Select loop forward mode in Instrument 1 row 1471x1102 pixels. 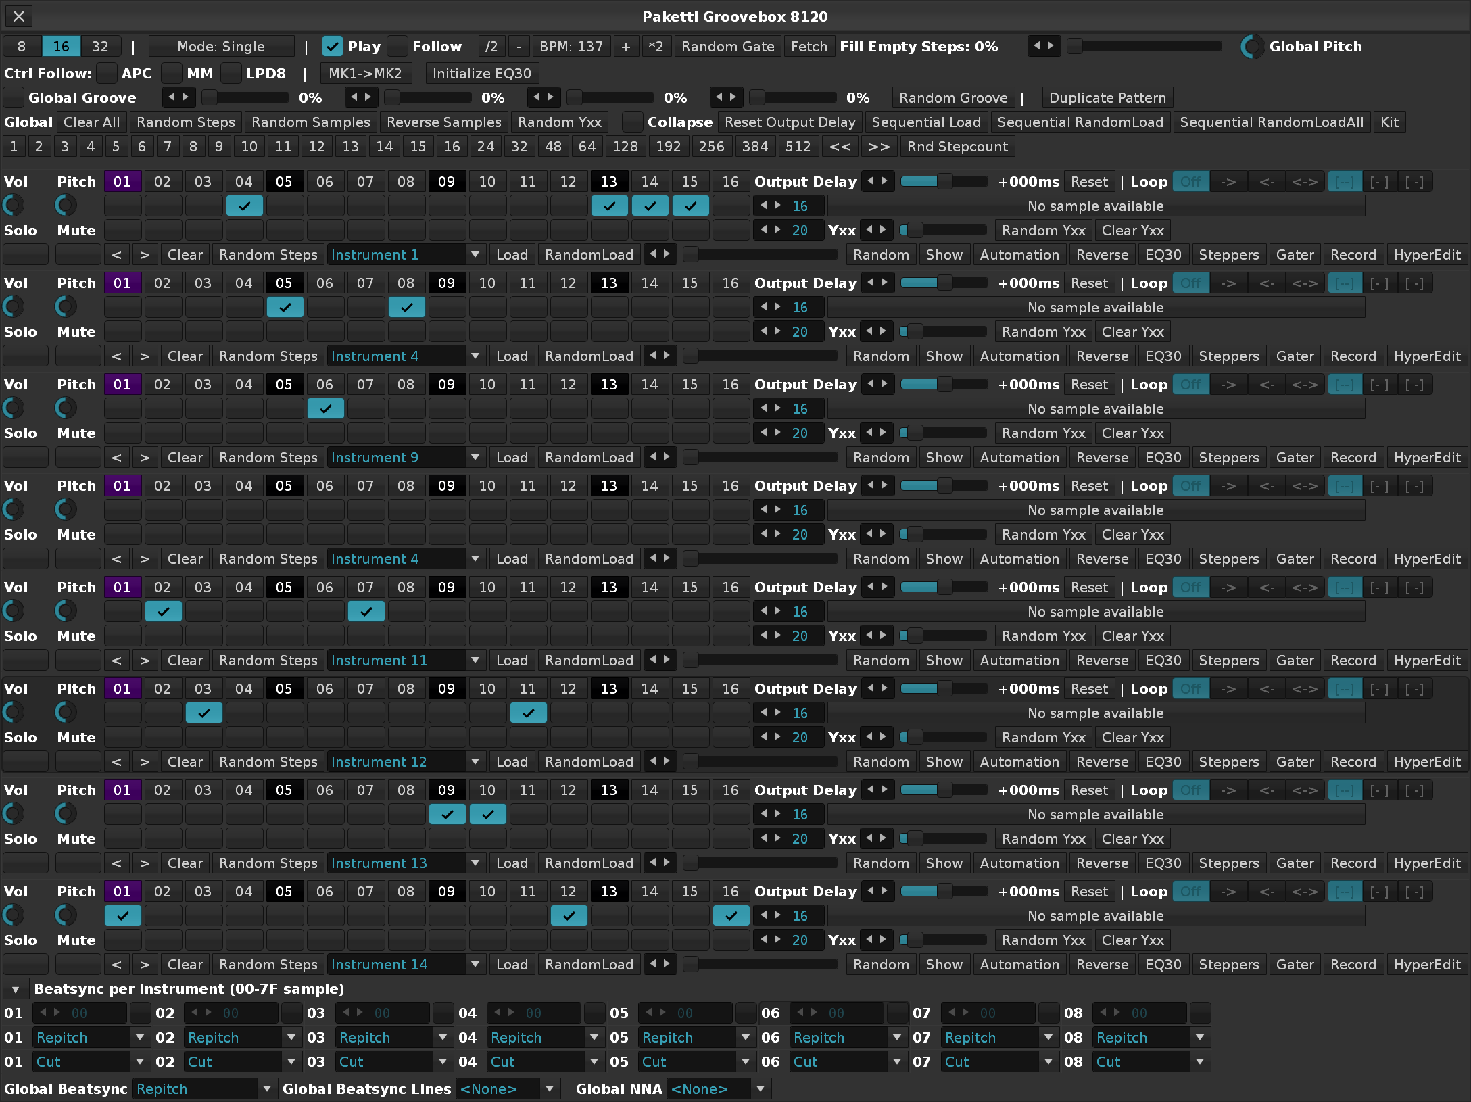coord(1228,182)
